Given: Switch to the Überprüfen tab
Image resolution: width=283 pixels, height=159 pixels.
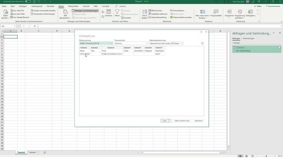Looking at the screenshot, I should pos(73,6).
